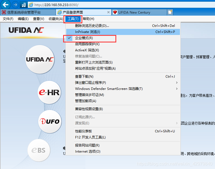The height and width of the screenshot is (169, 215).
Task: Switch to the UFIDA New Century tab
Action: [139, 12]
